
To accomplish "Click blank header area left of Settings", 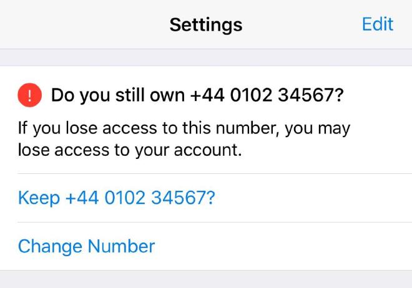I will tap(84, 24).
